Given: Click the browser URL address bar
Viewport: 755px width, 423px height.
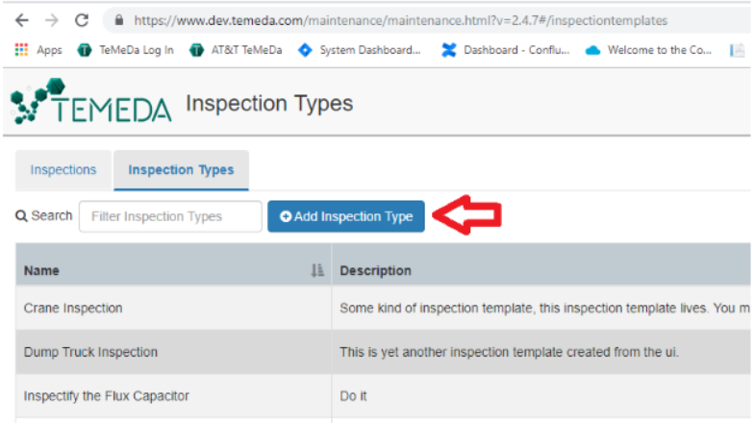Looking at the screenshot, I should tap(400, 20).
